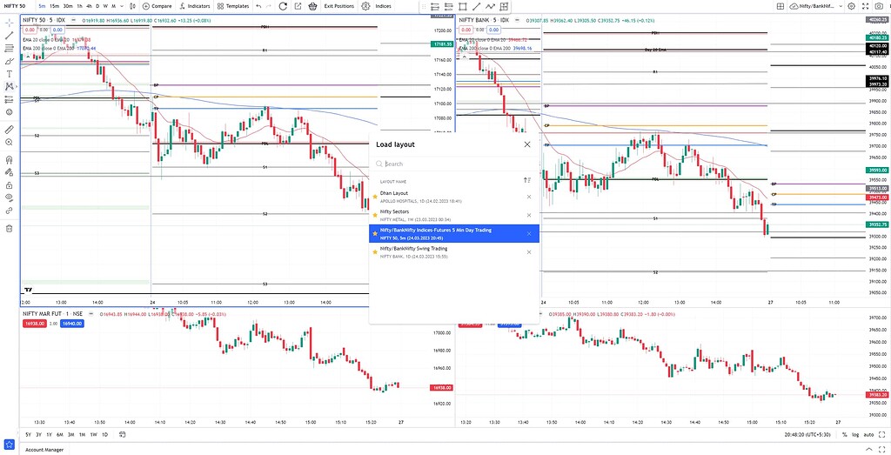Viewport: 891px width, 455px height.
Task: Toggle stay in drawing mode
Action: click(9, 172)
